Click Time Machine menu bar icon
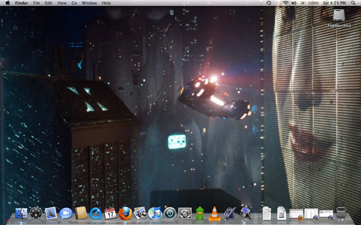The image size is (361, 225). [269, 3]
